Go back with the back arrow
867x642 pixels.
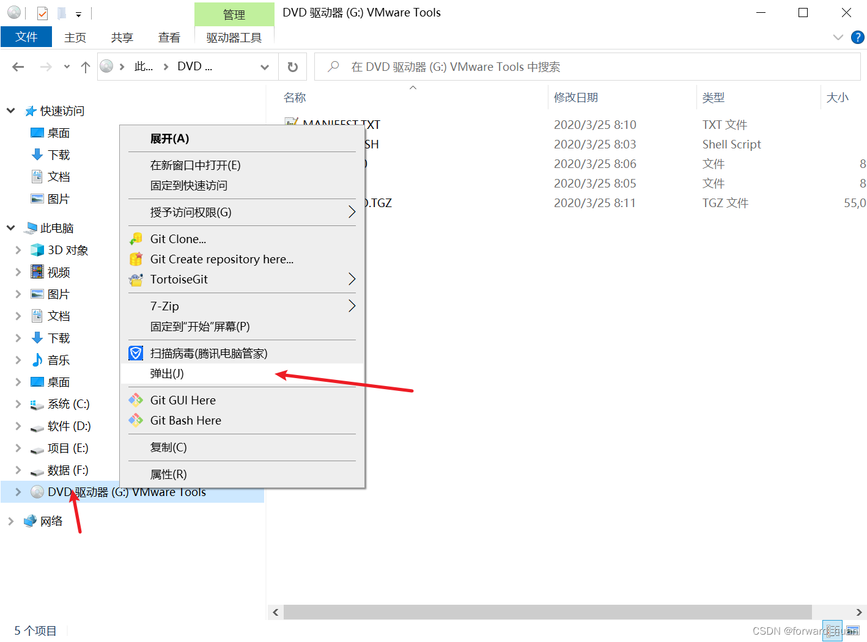(x=18, y=67)
